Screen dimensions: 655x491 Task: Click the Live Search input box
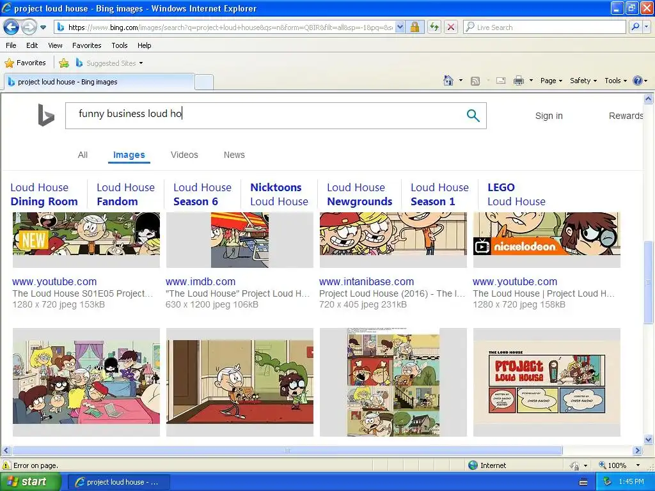click(x=545, y=27)
